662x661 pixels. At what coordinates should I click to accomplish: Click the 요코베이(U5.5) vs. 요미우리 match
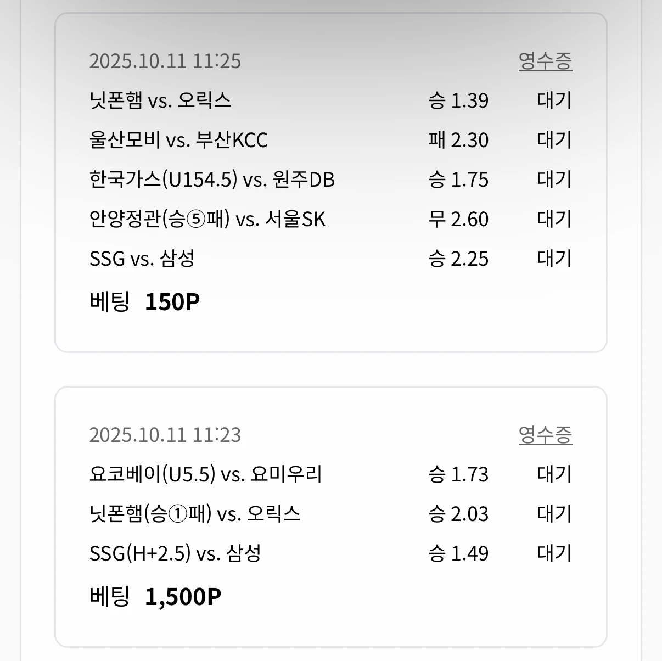pos(205,474)
